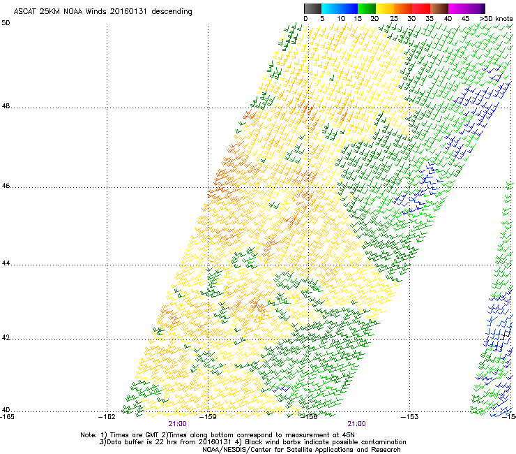Click the '25' label on the color scale
This screenshot has height=454, width=516.
coord(394,19)
